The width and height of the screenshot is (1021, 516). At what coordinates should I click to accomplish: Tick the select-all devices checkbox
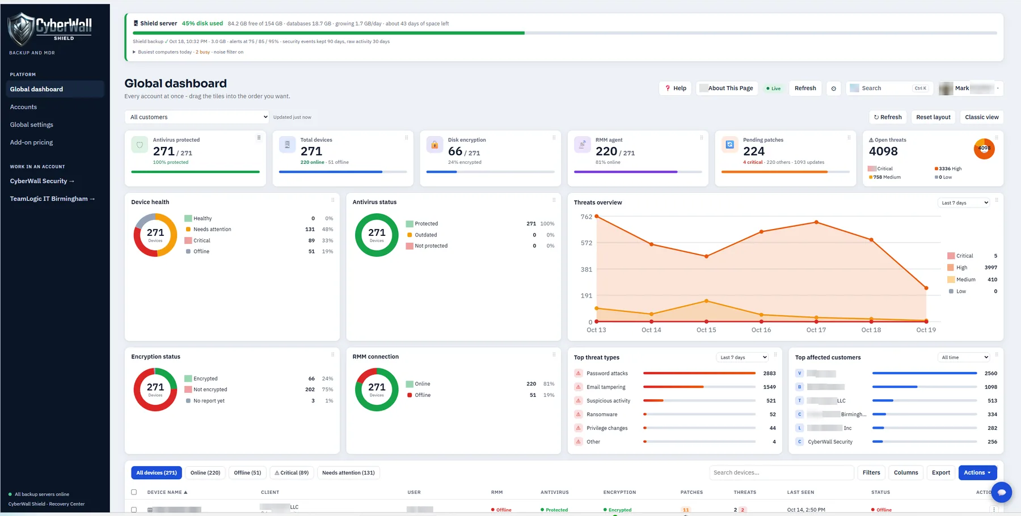pyautogui.click(x=134, y=492)
